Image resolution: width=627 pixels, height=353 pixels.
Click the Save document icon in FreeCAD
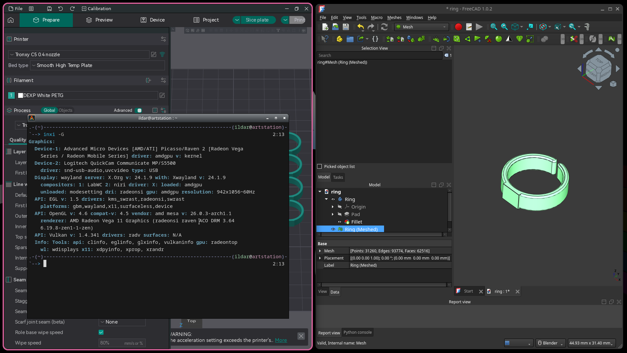346,27
